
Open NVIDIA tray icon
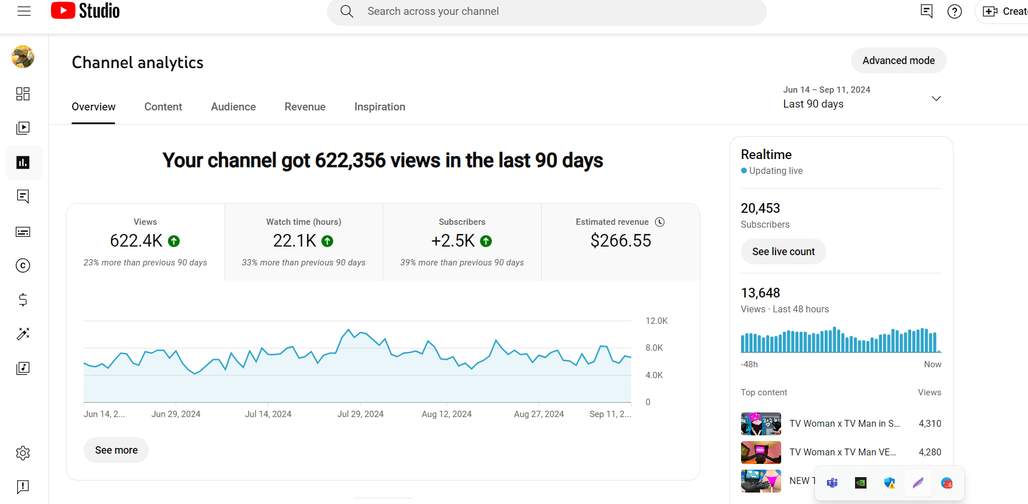coord(861,483)
